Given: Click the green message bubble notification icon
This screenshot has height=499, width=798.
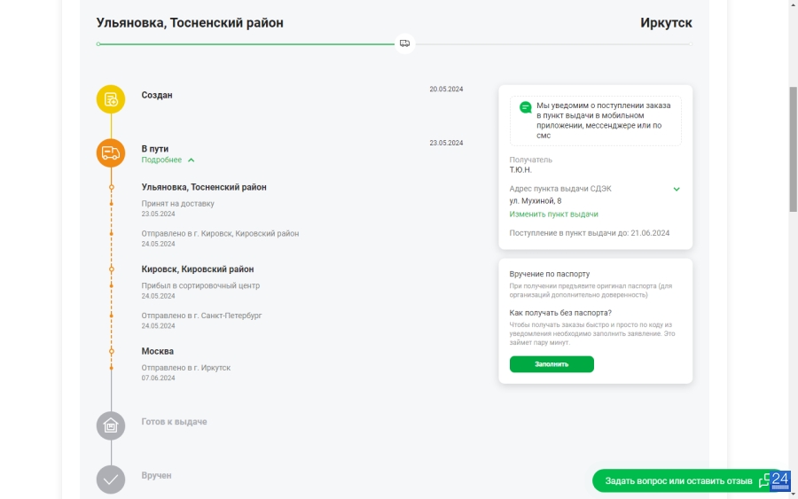Looking at the screenshot, I should pyautogui.click(x=526, y=107).
